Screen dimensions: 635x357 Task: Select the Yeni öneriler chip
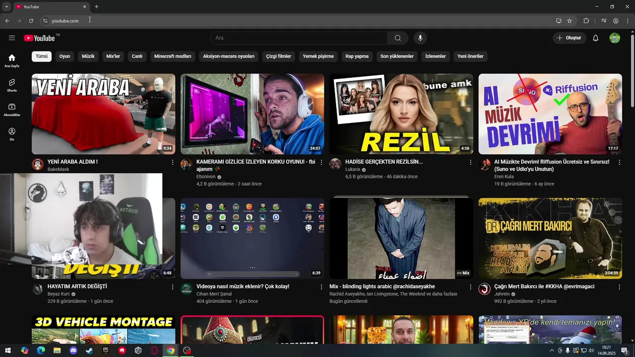point(470,57)
